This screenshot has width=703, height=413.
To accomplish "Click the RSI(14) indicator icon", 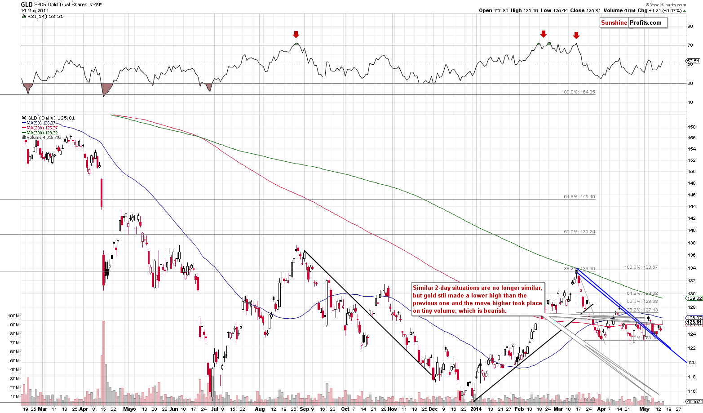I will (23, 16).
